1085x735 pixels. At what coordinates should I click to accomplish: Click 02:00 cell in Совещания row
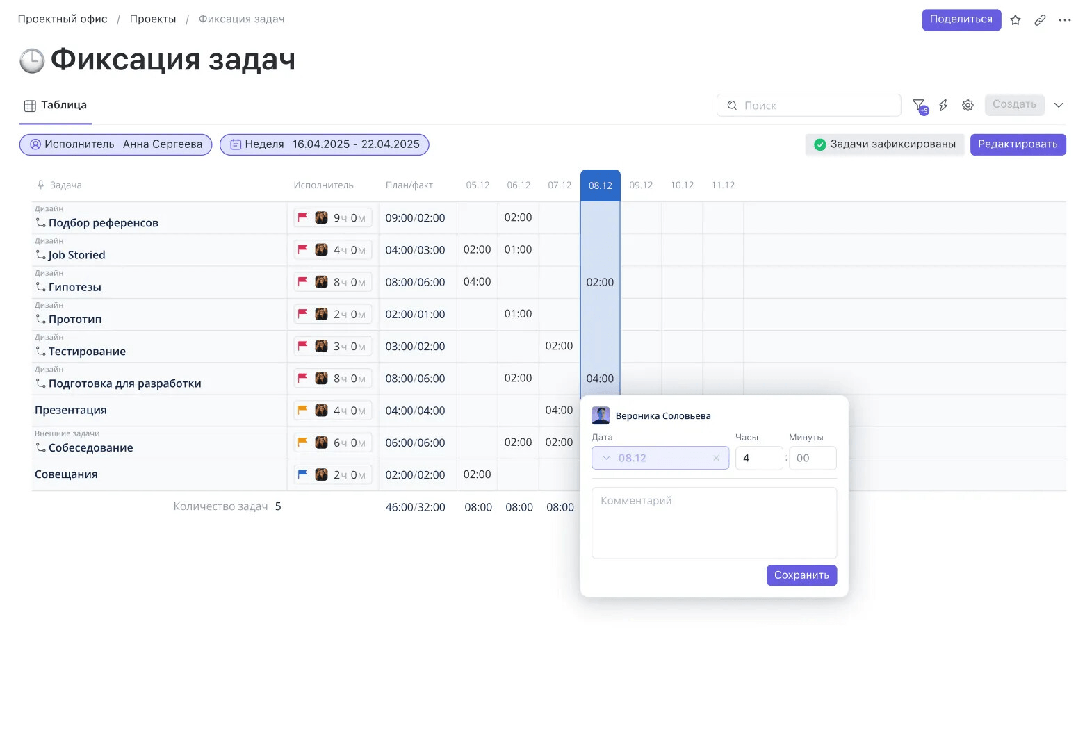click(477, 474)
